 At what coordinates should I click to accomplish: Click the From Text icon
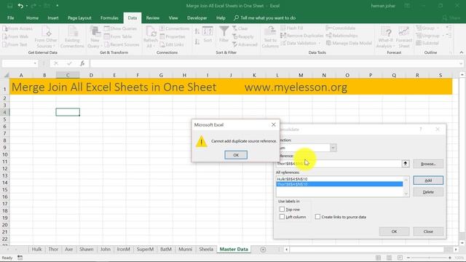click(x=5, y=44)
